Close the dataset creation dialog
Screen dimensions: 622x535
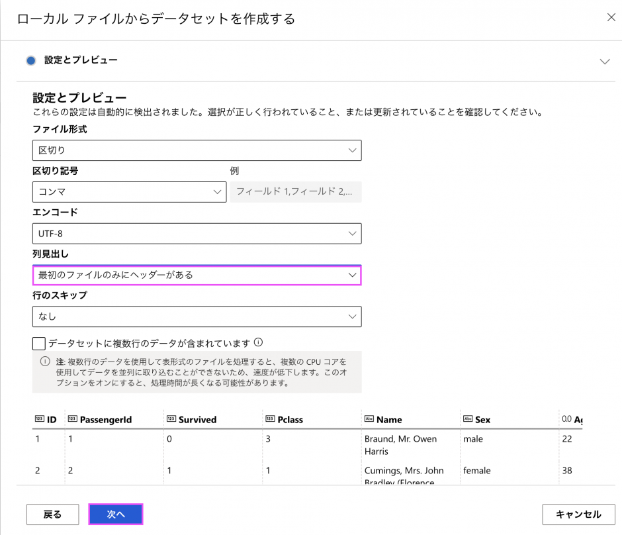pyautogui.click(x=611, y=17)
